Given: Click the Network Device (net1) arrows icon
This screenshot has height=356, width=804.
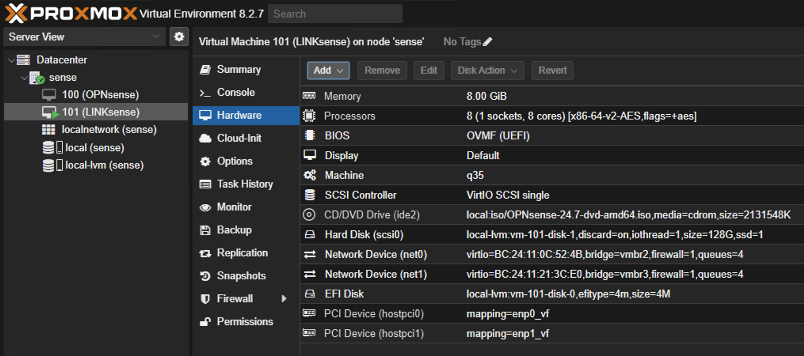Looking at the screenshot, I should tap(310, 274).
